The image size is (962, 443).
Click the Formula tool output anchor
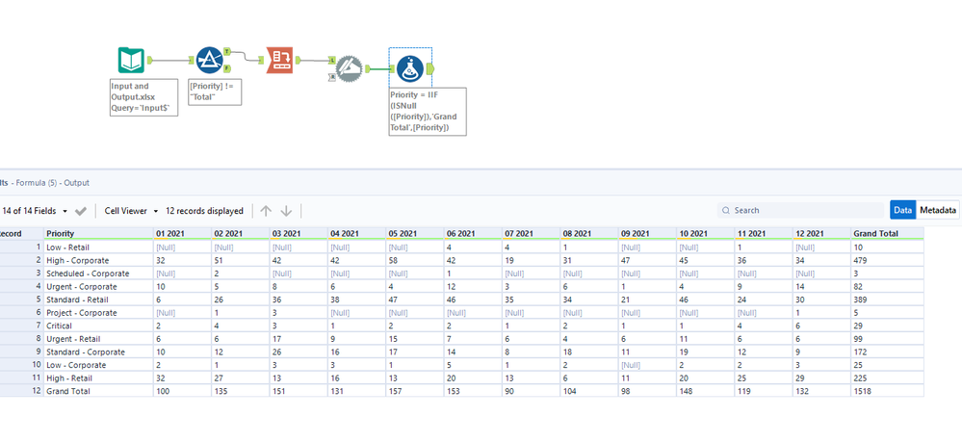tap(430, 68)
